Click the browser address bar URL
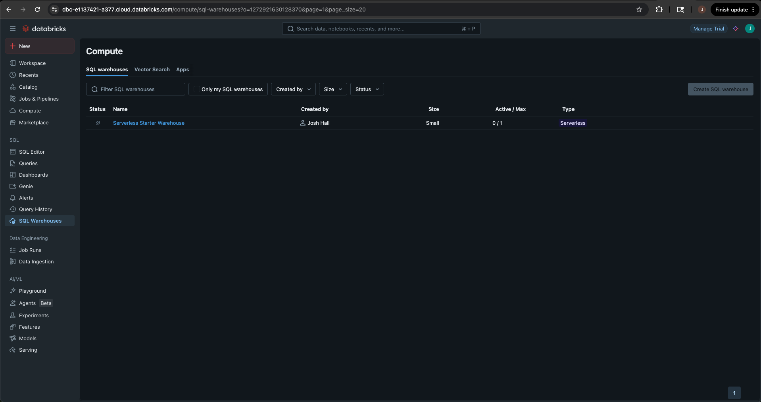The height and width of the screenshot is (402, 761). pyautogui.click(x=214, y=10)
